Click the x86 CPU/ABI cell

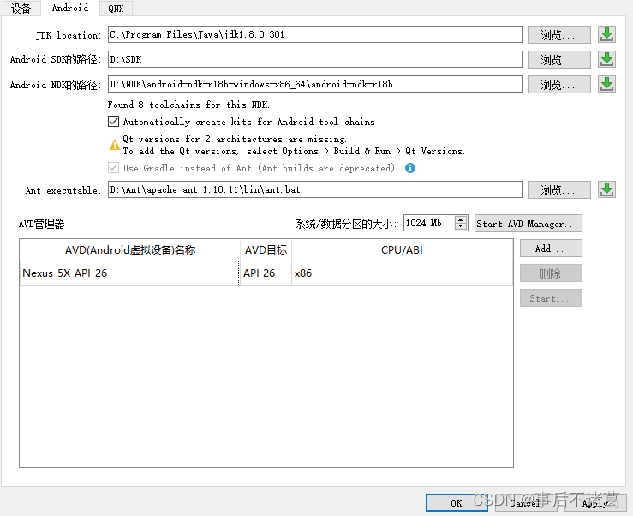click(402, 273)
